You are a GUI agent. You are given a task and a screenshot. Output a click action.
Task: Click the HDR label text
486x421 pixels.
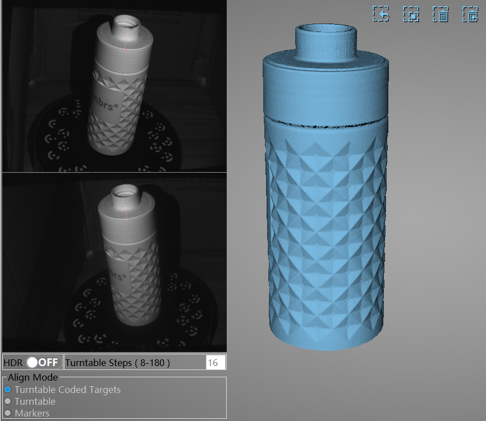pyautogui.click(x=14, y=363)
